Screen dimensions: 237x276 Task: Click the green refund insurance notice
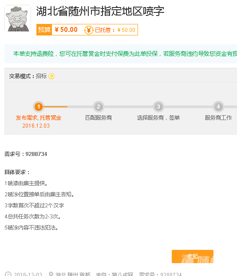coord(125,54)
